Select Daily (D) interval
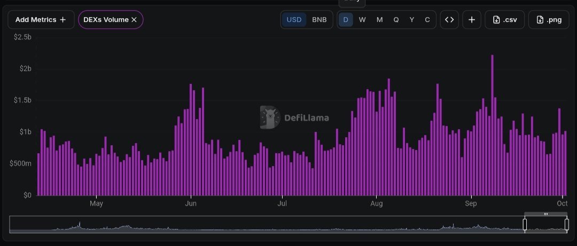This screenshot has height=246, width=577. [346, 20]
